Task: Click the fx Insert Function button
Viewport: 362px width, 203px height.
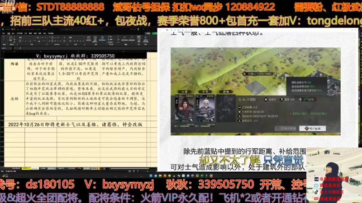Action: 20,48
